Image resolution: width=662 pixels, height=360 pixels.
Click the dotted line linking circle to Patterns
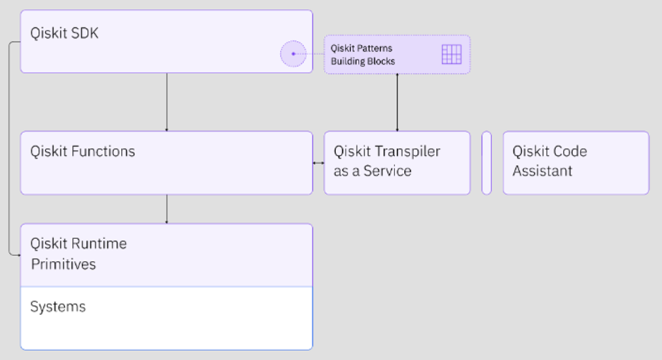[x=314, y=54]
